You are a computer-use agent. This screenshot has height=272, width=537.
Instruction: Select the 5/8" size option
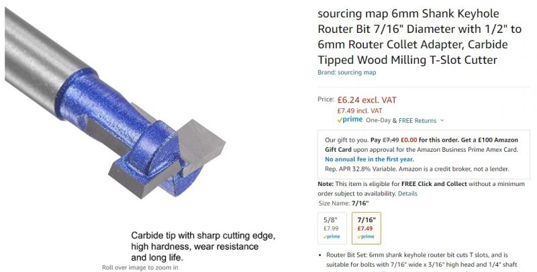332,228
